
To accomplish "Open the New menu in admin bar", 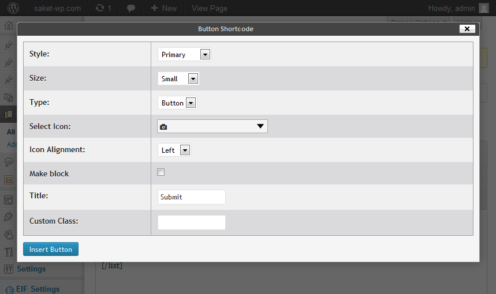I will [x=163, y=8].
